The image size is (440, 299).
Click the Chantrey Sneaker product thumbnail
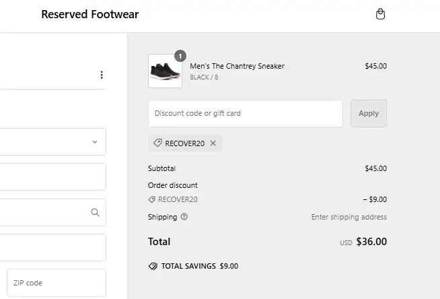165,71
